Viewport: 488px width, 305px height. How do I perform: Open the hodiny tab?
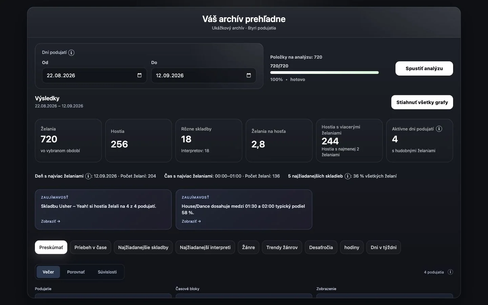(352, 247)
